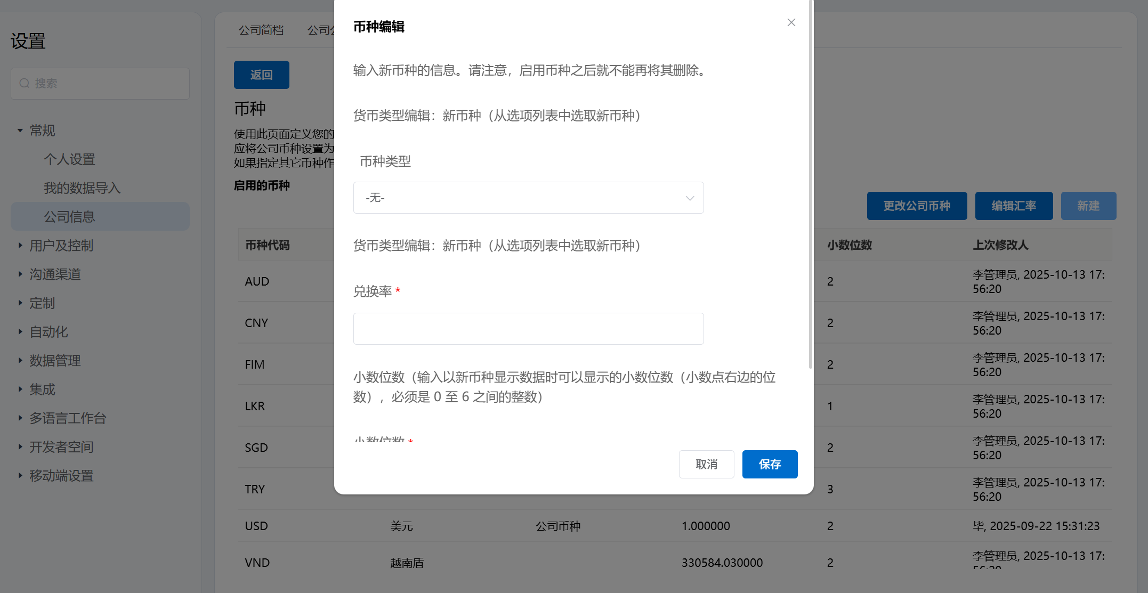This screenshot has height=593, width=1148.
Task: Click the 返回 button
Action: (x=261, y=75)
